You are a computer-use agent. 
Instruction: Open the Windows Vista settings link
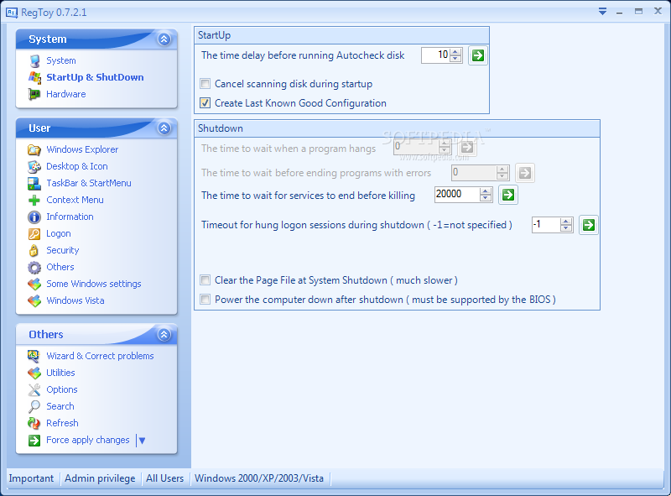click(x=75, y=300)
